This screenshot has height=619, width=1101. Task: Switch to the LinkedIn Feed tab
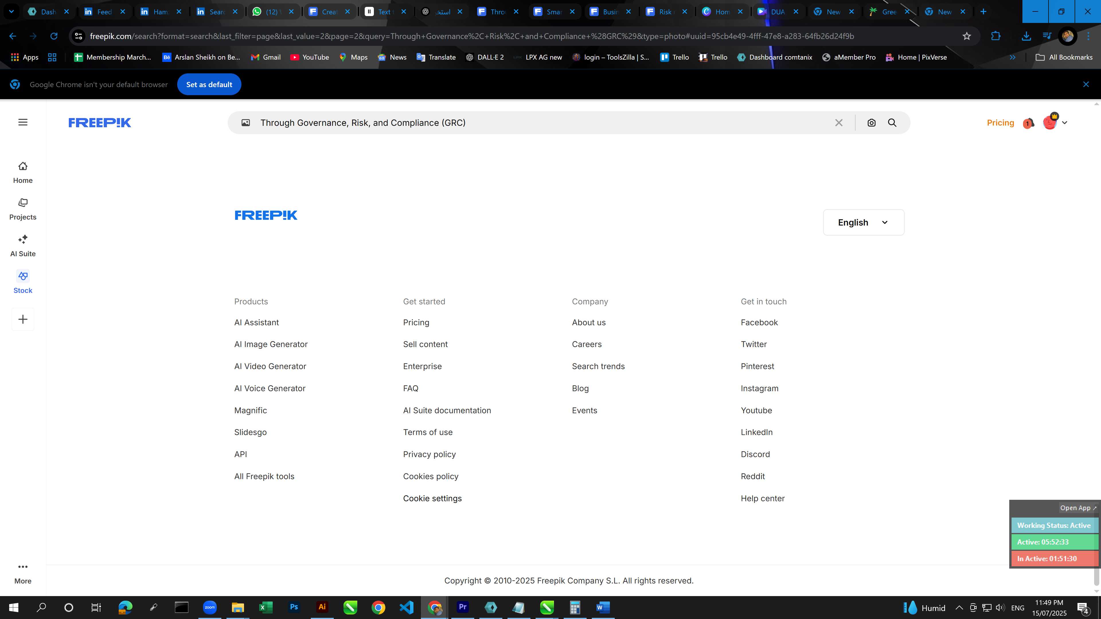click(105, 11)
